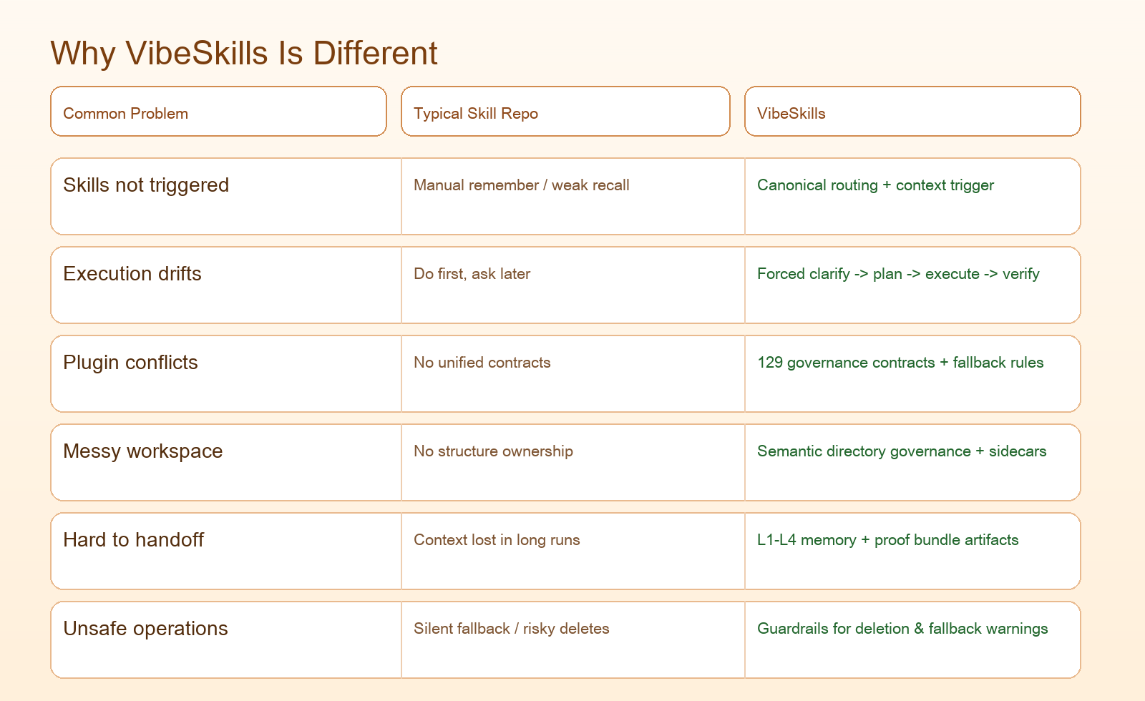Click the "Plugin conflicts" row label
The height and width of the screenshot is (701, 1145).
130,363
